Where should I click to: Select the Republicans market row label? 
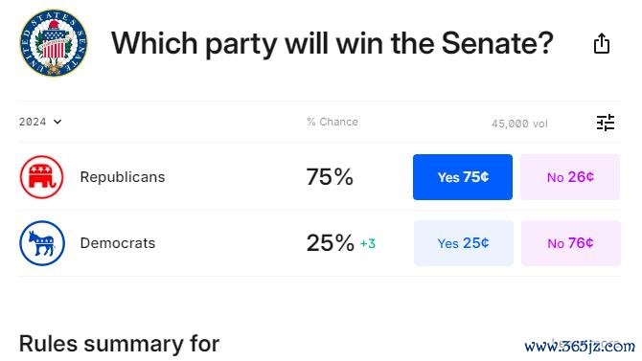click(x=123, y=177)
